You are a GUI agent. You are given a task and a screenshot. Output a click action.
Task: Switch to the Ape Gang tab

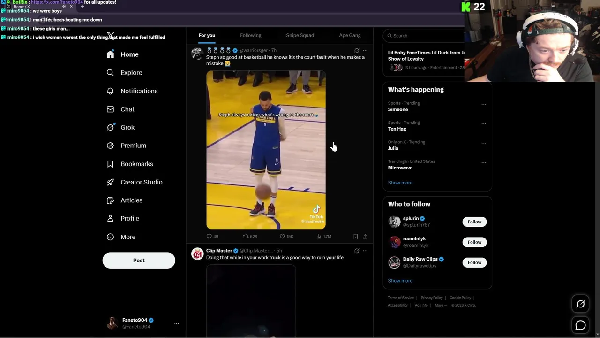tap(350, 35)
